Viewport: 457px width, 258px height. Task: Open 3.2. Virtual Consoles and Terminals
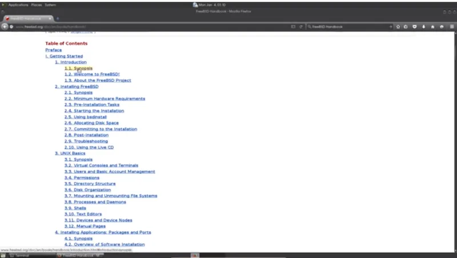click(x=102, y=166)
